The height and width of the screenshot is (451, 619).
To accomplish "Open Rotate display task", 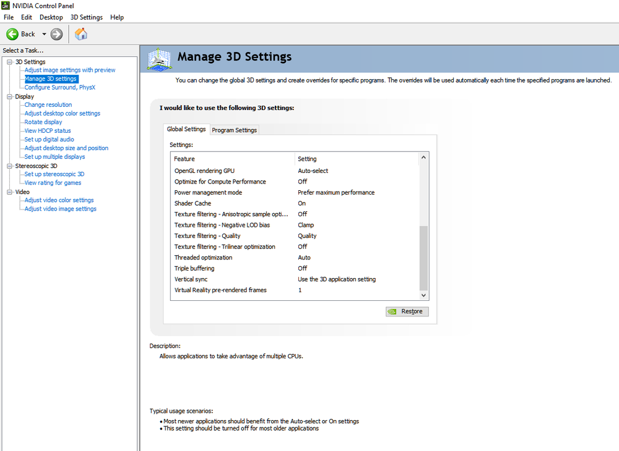I will [x=43, y=122].
